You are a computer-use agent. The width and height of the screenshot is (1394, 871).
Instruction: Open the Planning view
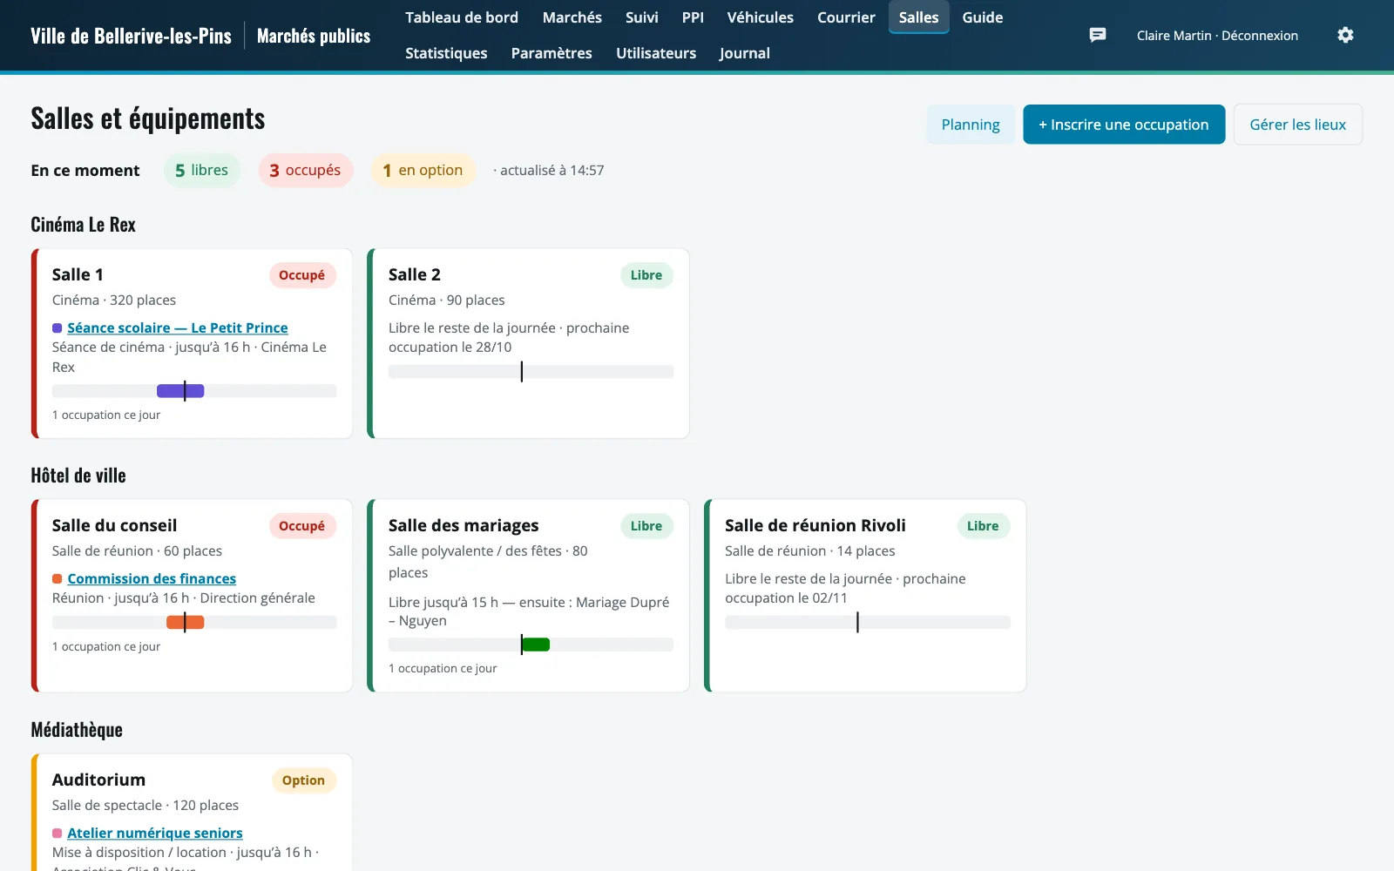971,125
